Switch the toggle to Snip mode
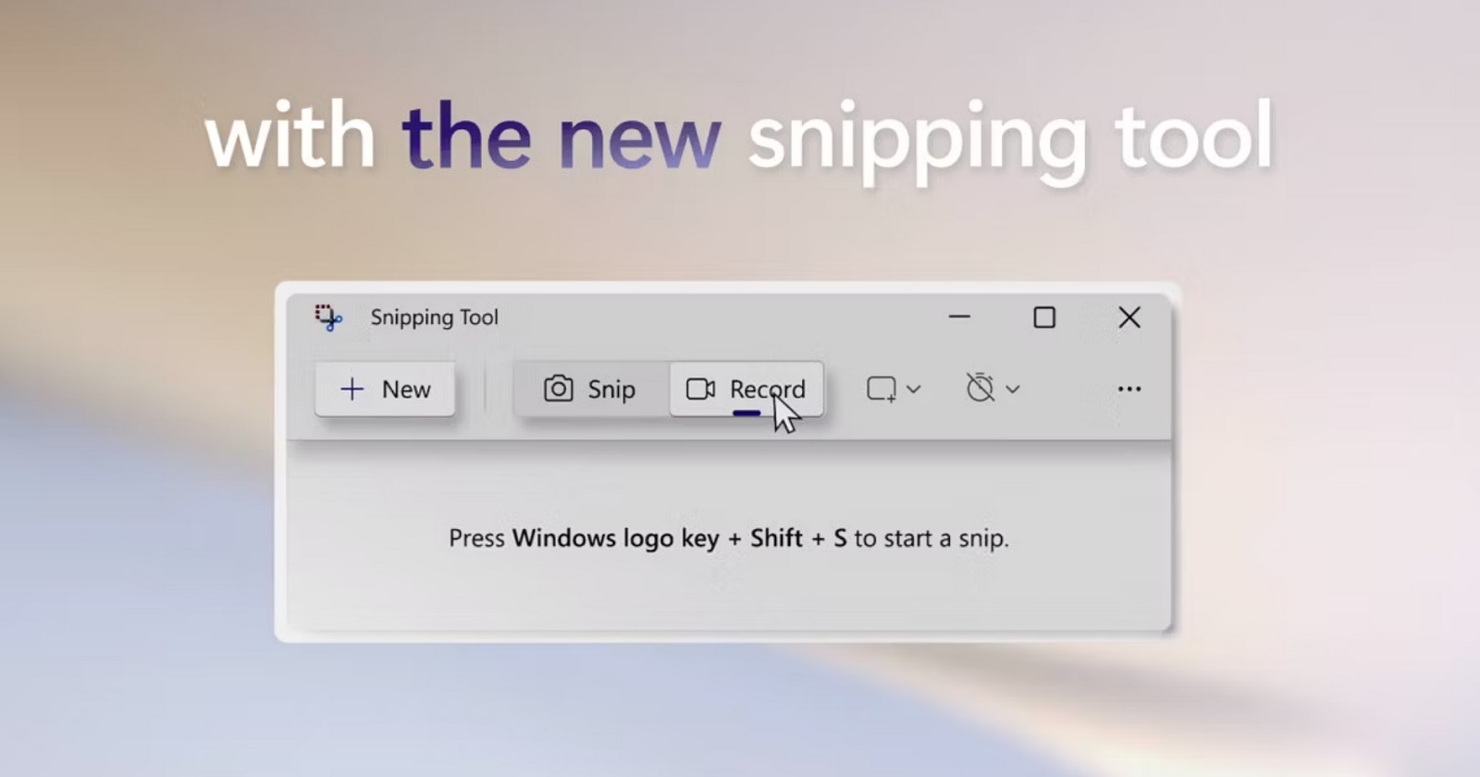Viewport: 1480px width, 777px height. coord(591,389)
